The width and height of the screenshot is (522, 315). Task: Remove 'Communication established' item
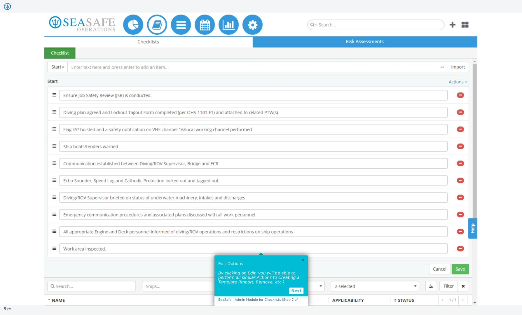[460, 163]
